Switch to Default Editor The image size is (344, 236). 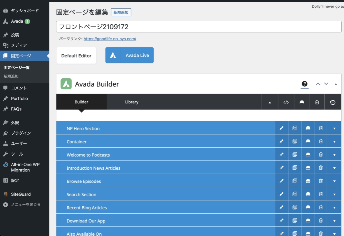click(76, 56)
